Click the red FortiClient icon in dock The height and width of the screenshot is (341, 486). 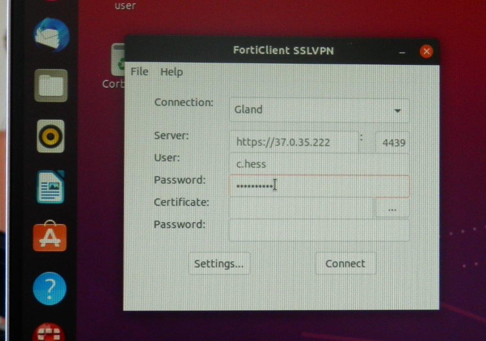[50, 332]
